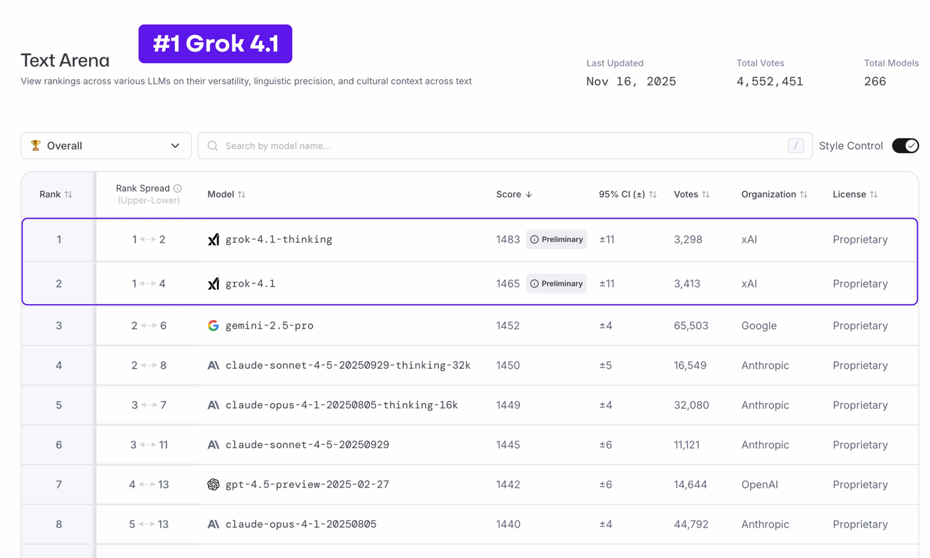Click the #1 Grok 4.1 banner
Image resolution: width=930 pixels, height=558 pixels.
click(215, 44)
